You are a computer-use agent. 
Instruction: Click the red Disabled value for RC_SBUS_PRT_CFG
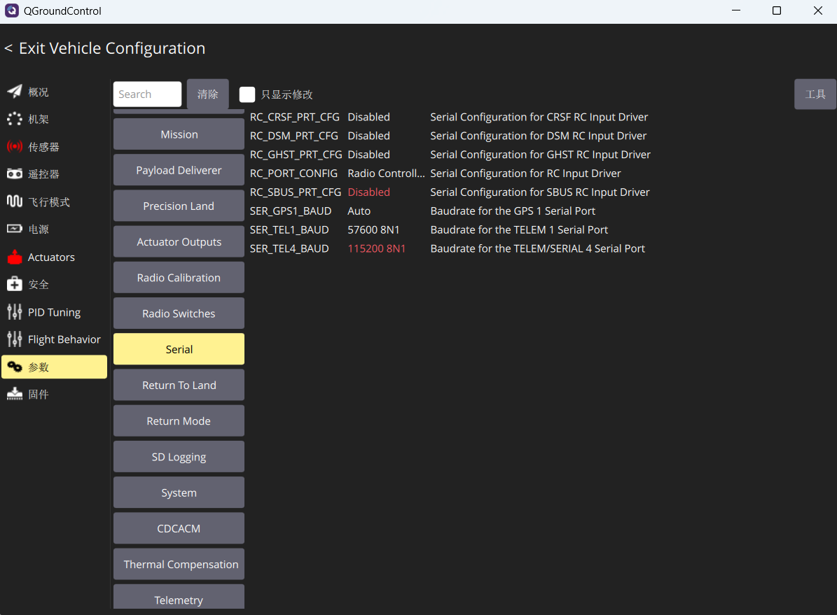(369, 192)
